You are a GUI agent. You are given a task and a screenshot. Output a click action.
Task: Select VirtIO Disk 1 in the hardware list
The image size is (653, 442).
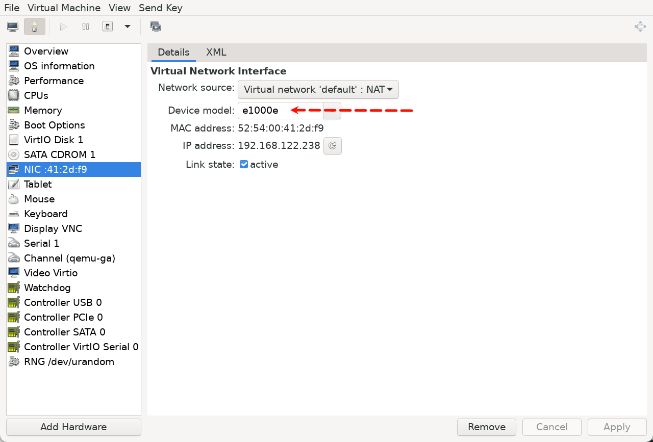click(x=53, y=140)
